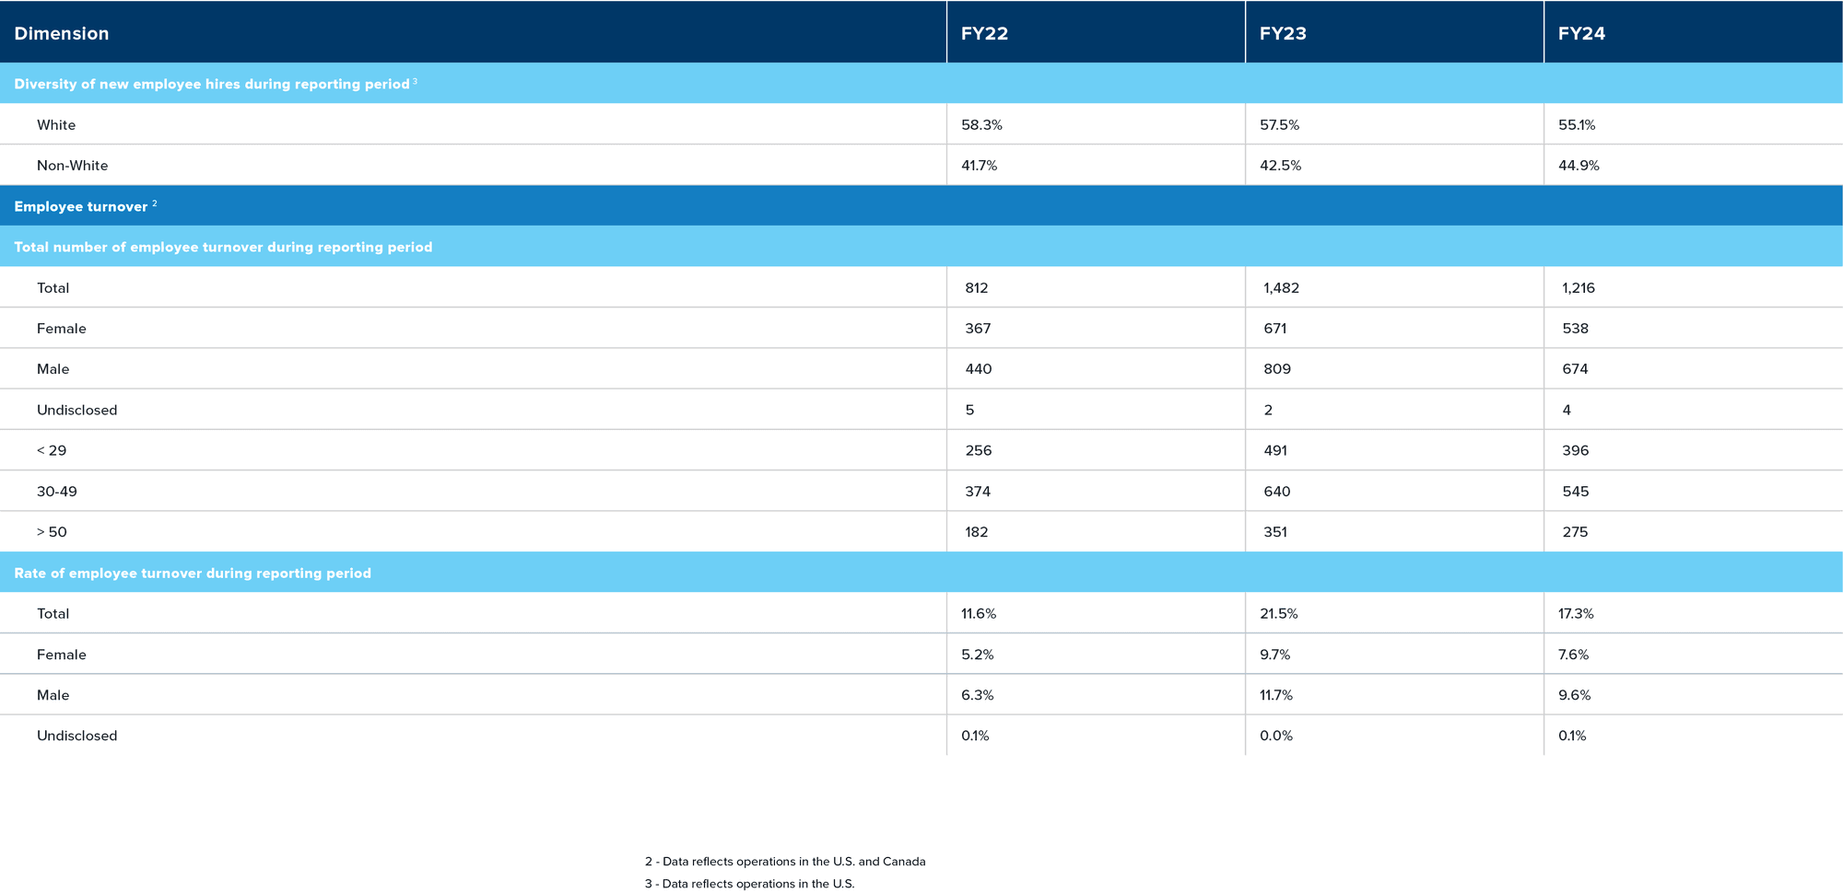Select the FY23 column header
This screenshot has height=893, width=1843.
pos(1283,33)
